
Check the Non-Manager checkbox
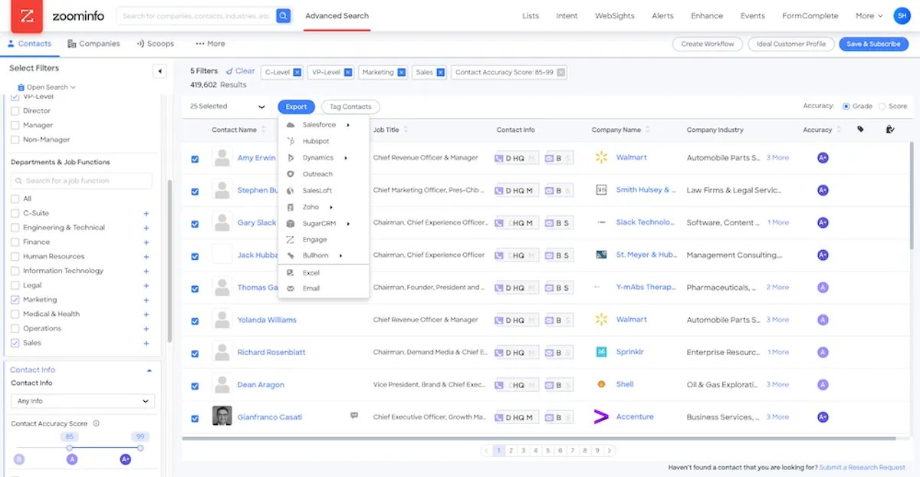(x=15, y=140)
